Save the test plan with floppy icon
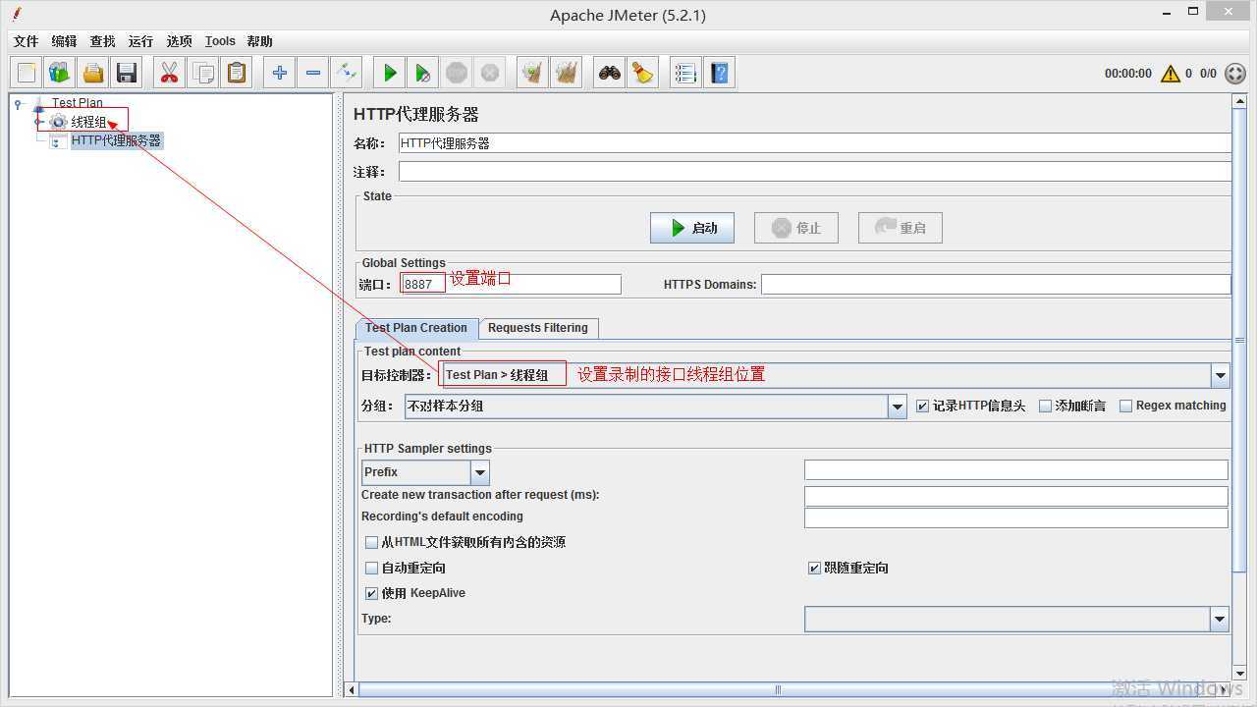The image size is (1257, 707). click(127, 73)
